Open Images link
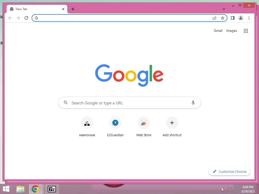This screenshot has height=194, width=259. [x=231, y=31]
